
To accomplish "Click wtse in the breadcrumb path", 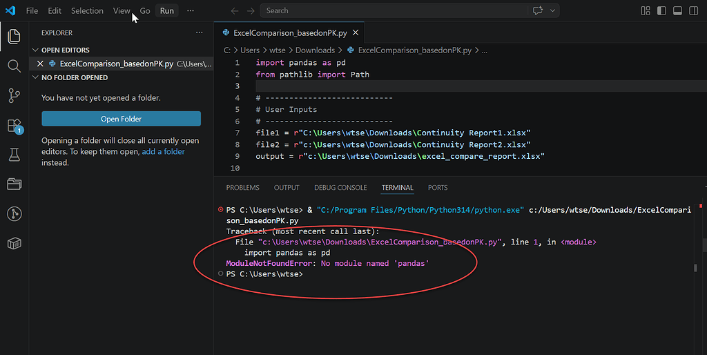I will [x=278, y=50].
